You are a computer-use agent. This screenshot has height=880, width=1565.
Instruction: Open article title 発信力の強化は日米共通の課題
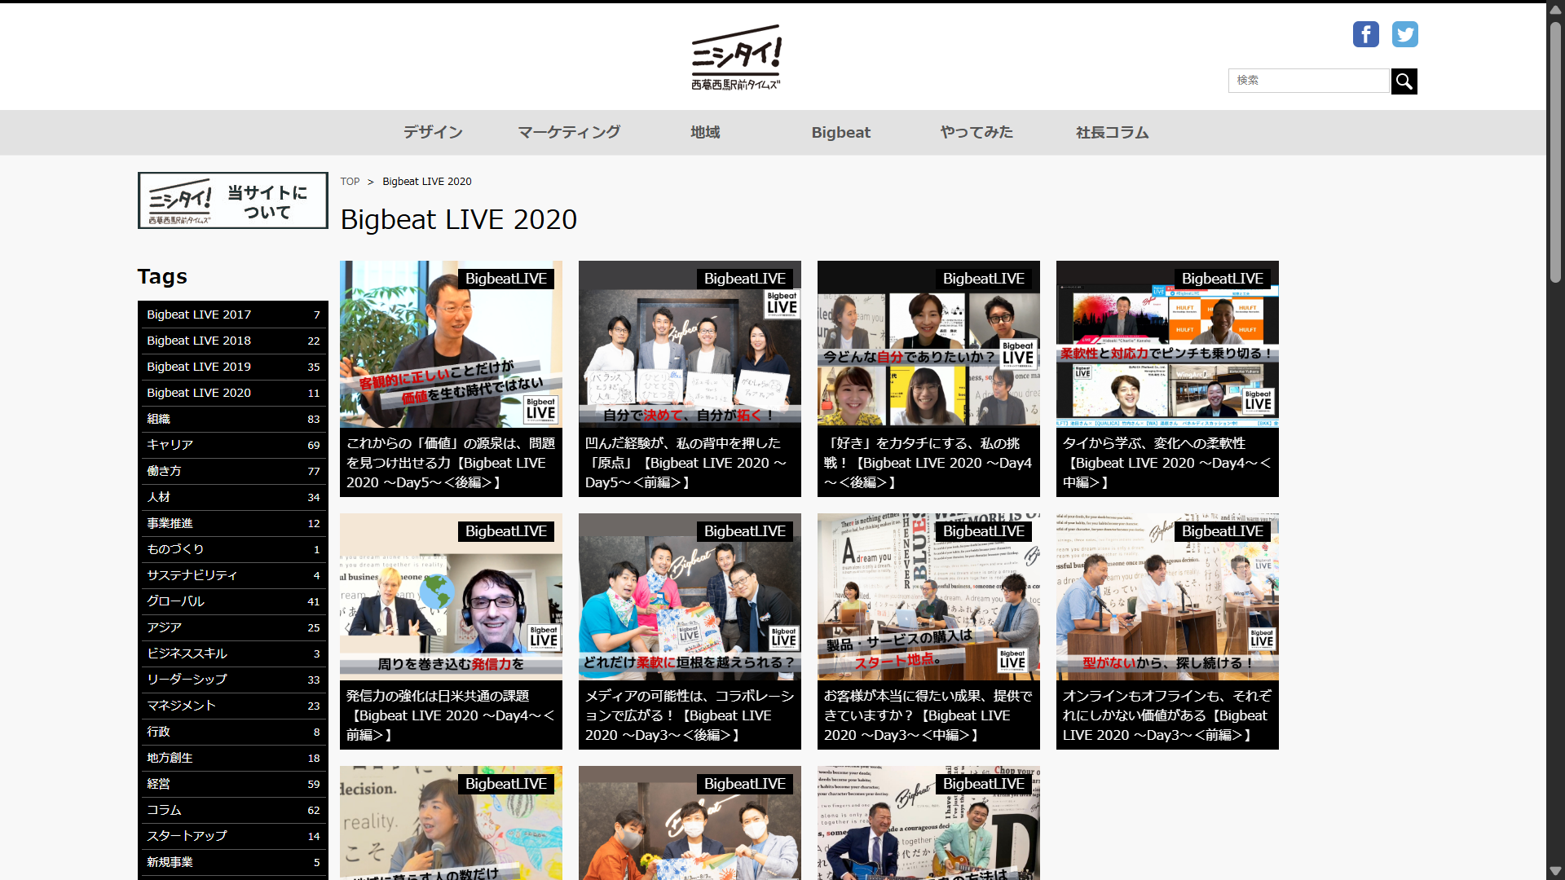click(x=451, y=715)
